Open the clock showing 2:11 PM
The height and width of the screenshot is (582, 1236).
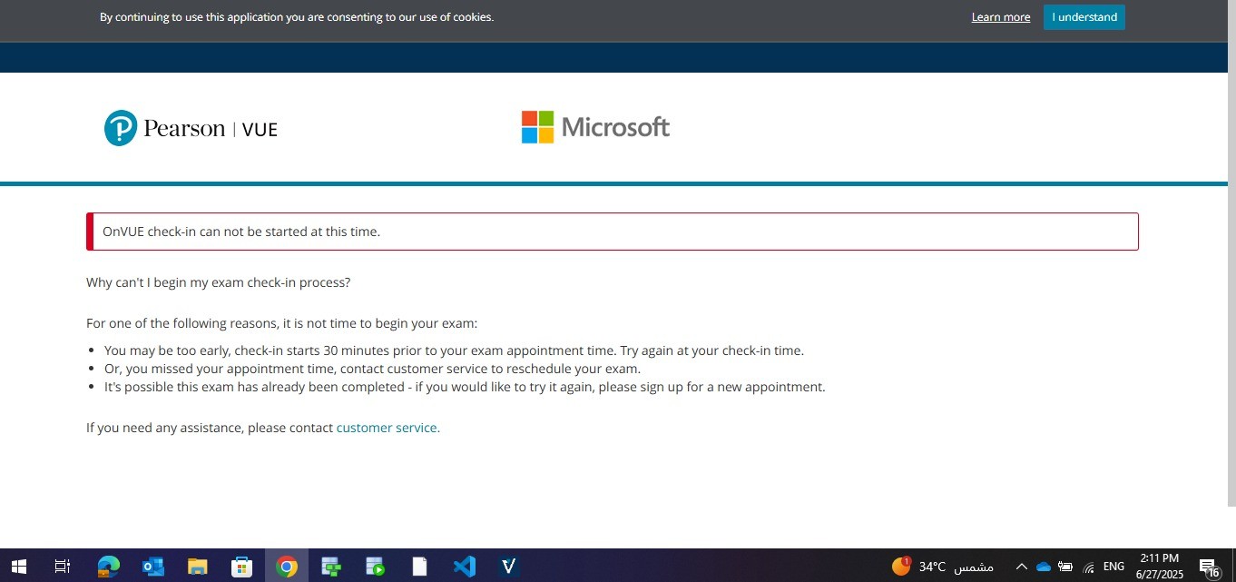(1159, 567)
